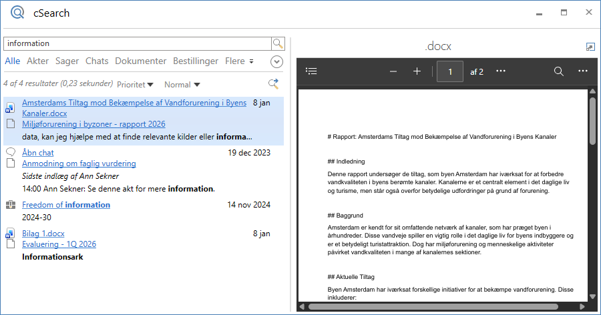Open more viewer options ellipsis at far right
This screenshot has height=315, width=601.
(582, 71)
